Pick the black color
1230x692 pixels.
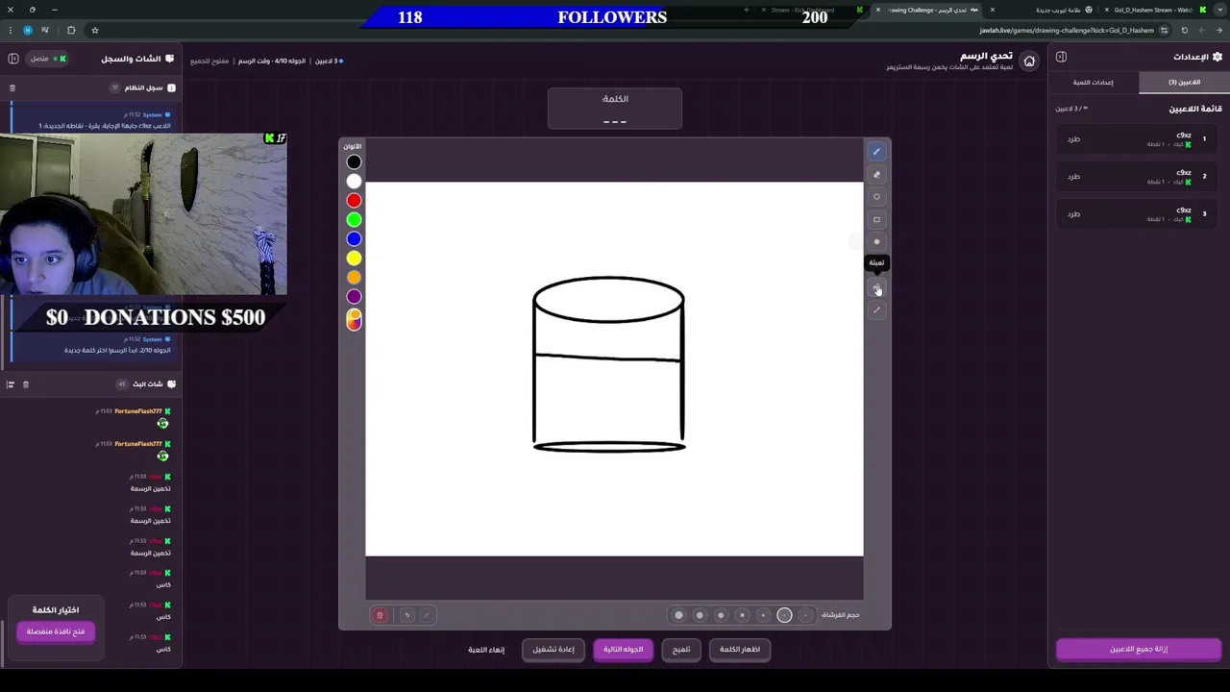(x=354, y=162)
